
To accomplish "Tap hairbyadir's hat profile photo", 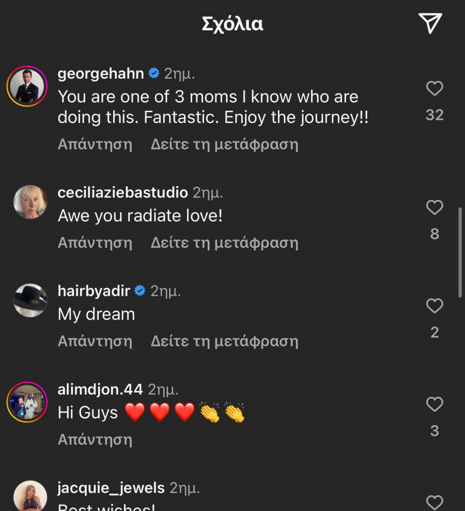I will [x=30, y=300].
